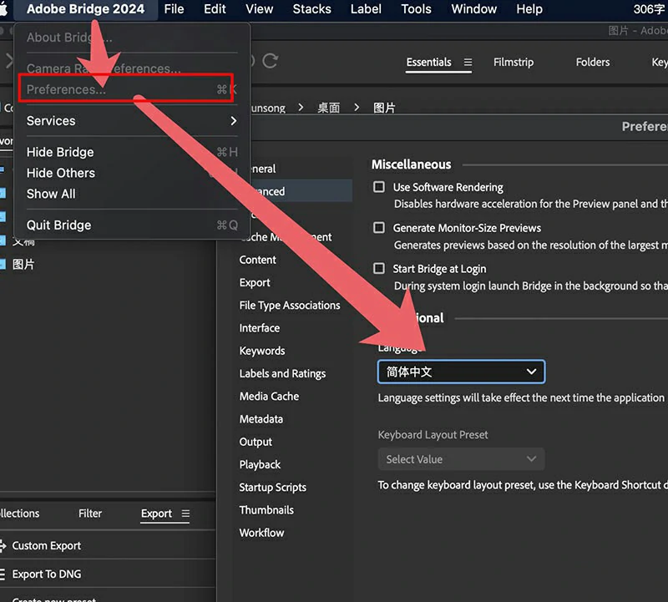Viewport: 668px width, 602px height.
Task: Open the Essentials workspace options menu icon
Action: 468,62
